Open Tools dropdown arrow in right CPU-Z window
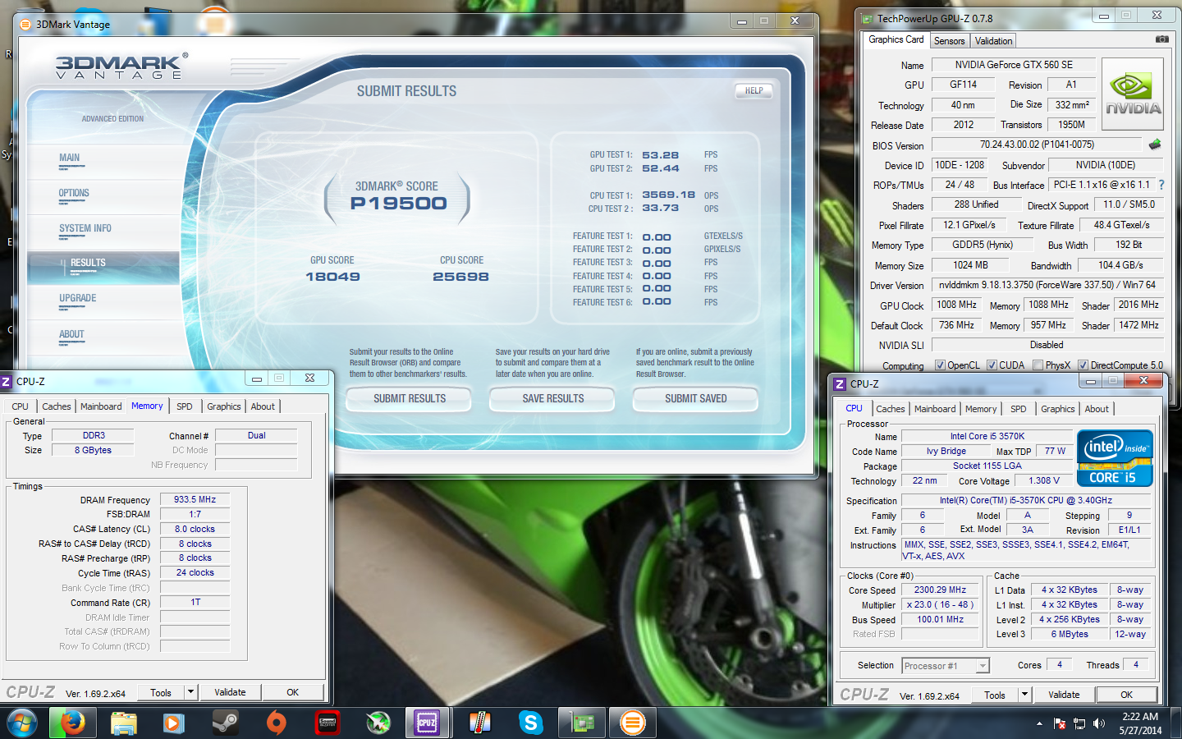This screenshot has width=1182, height=739. (x=1024, y=695)
